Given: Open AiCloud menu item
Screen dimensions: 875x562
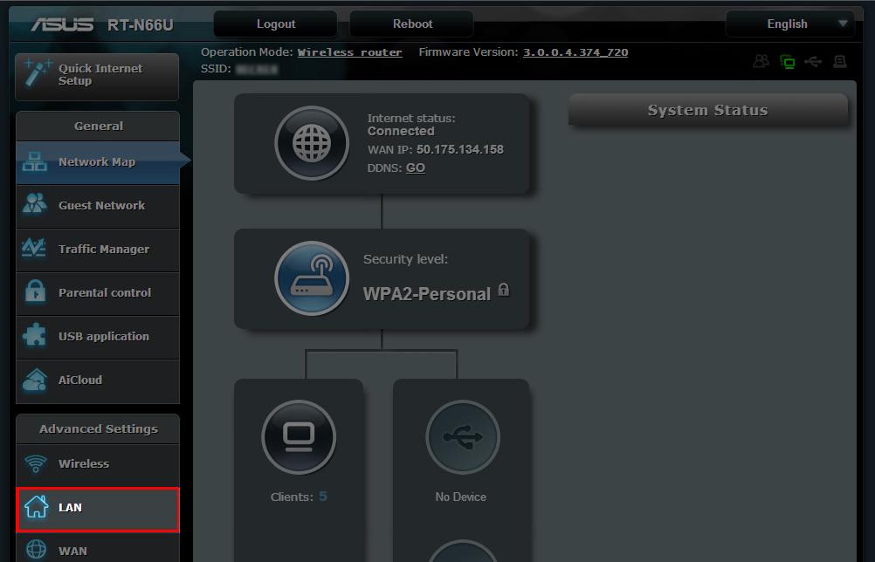Looking at the screenshot, I should coord(98,380).
